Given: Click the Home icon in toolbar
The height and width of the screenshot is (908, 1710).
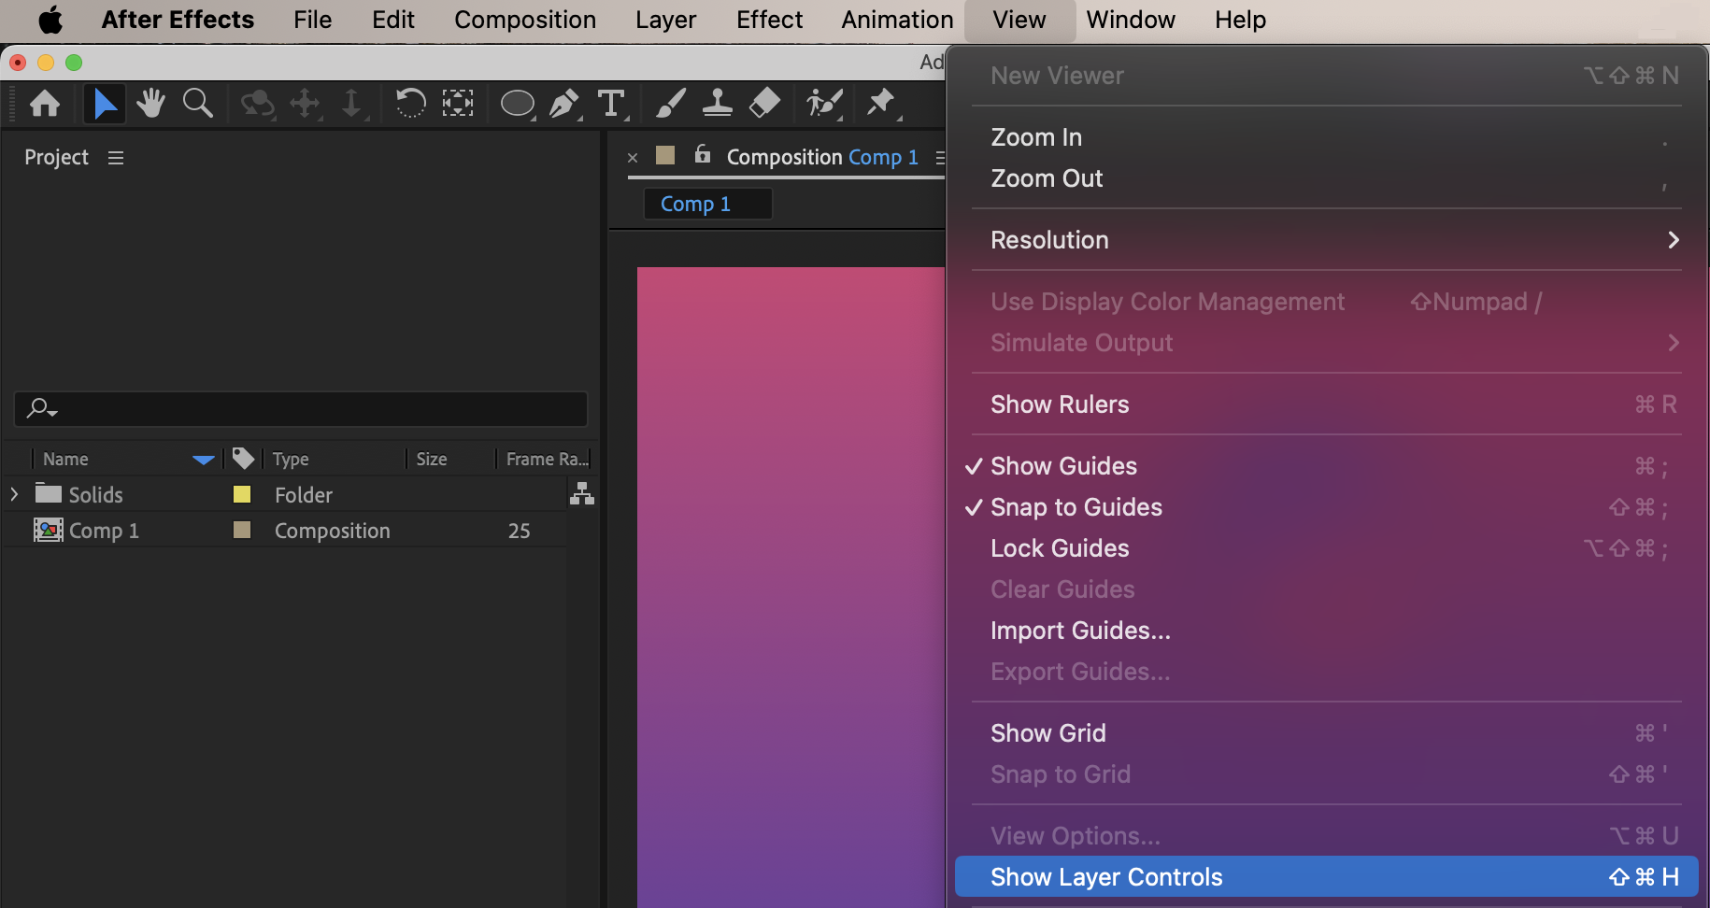Looking at the screenshot, I should tap(45, 103).
